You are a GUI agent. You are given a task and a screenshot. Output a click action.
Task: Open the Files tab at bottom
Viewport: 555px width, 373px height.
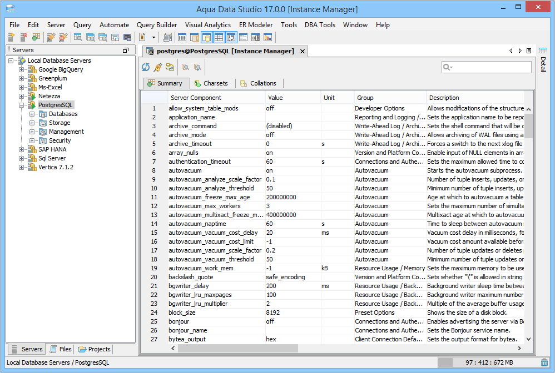coord(61,349)
